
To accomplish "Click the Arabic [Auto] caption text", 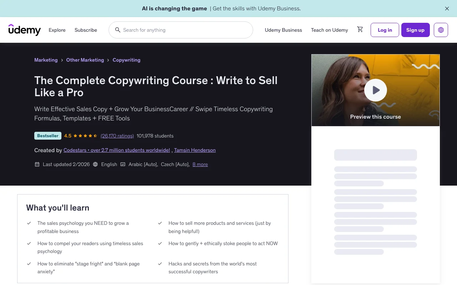I will 143,164.
